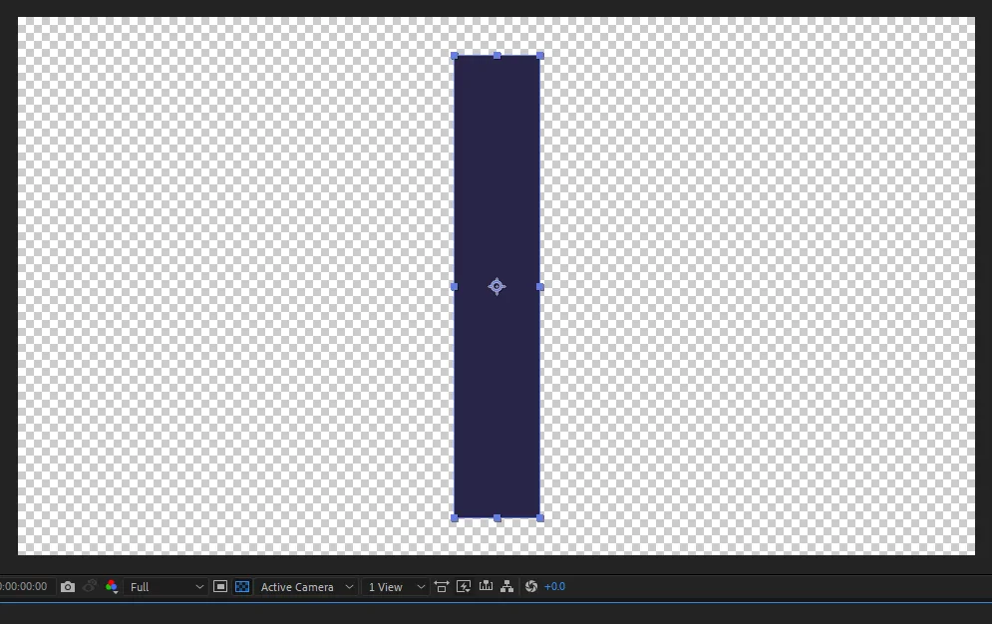Click the bottom-center handle of the rectangle
This screenshot has width=992, height=624.
pos(497,518)
